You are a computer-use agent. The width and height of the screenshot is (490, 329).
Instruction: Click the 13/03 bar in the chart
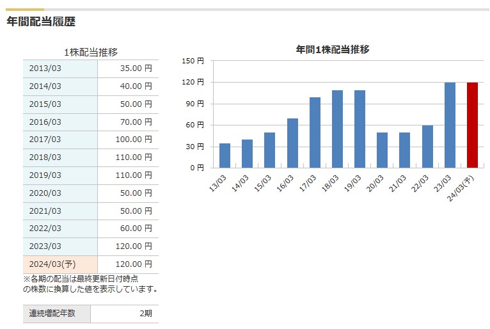(225, 156)
